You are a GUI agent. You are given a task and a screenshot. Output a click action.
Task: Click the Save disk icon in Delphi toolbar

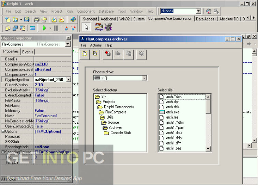point(27,19)
